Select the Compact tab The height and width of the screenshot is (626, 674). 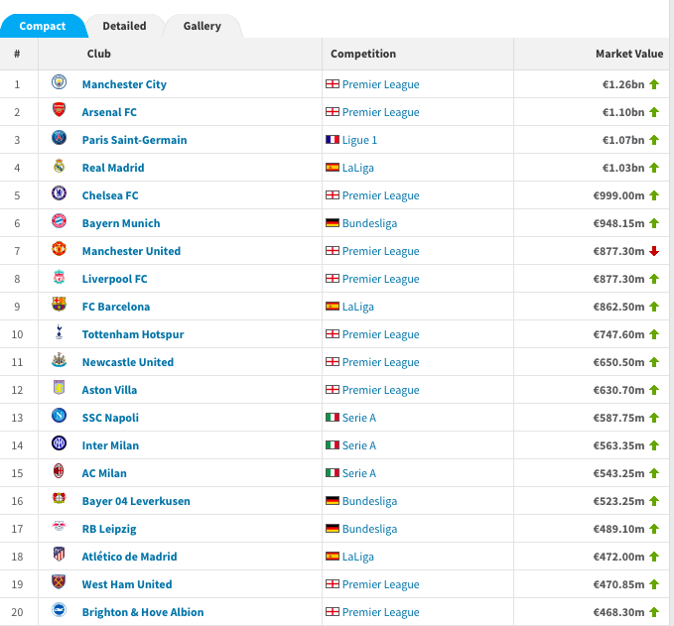coord(43,26)
